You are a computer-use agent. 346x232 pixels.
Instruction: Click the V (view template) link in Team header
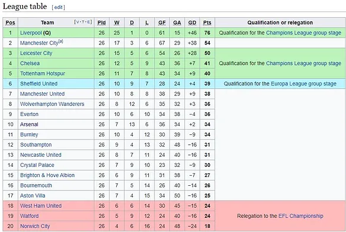78,22
